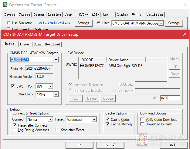Screen dimensions: 190x149
Task: Select the Use debugger radio button
Action: 99,23
